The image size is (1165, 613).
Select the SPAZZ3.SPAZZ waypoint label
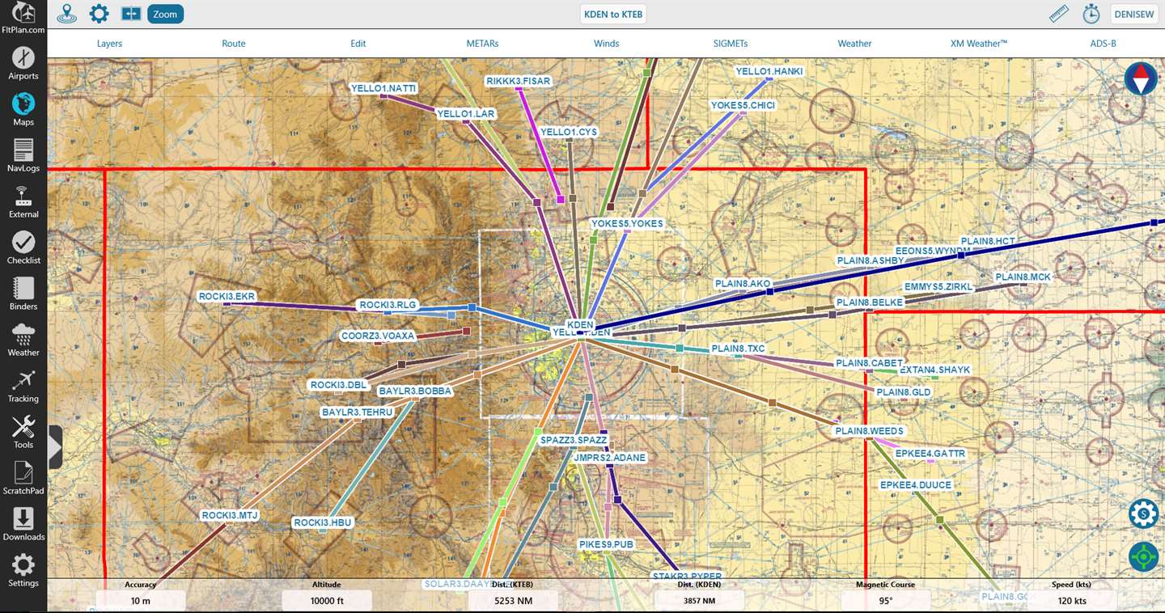point(574,440)
